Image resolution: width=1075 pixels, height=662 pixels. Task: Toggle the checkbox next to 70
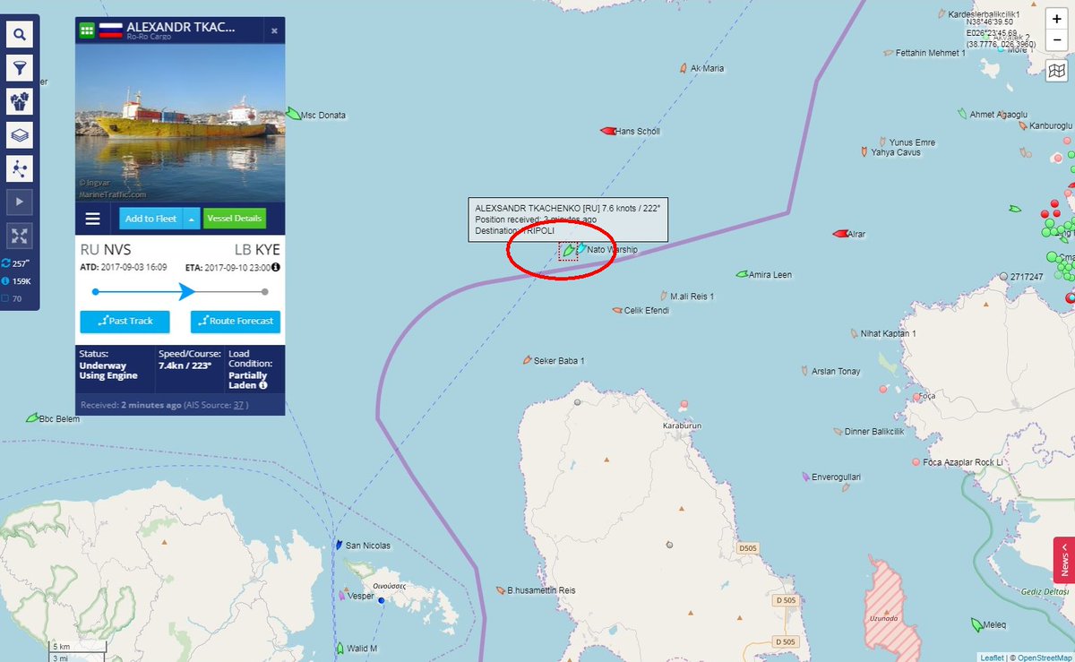[x=6, y=298]
